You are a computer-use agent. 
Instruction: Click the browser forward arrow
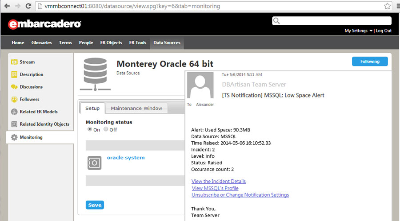18,6
